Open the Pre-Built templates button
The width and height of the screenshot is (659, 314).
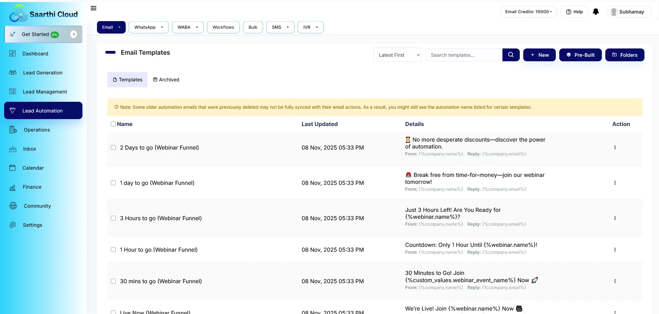[x=580, y=55]
